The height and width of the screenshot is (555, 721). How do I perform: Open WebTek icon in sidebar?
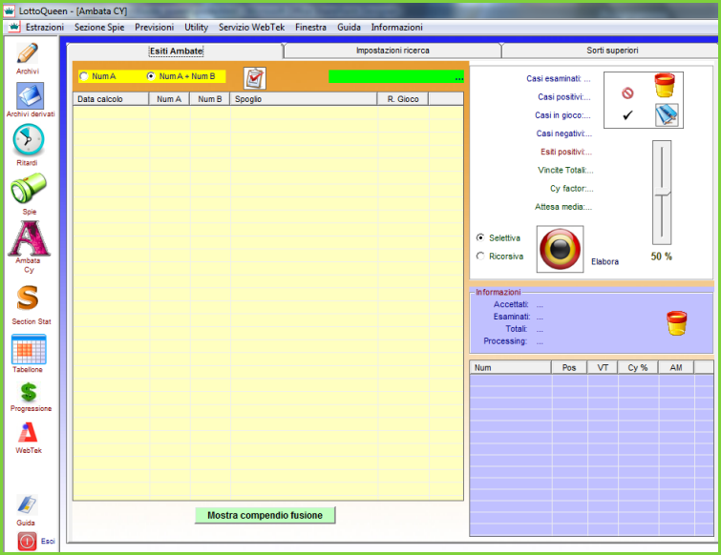pos(28,432)
